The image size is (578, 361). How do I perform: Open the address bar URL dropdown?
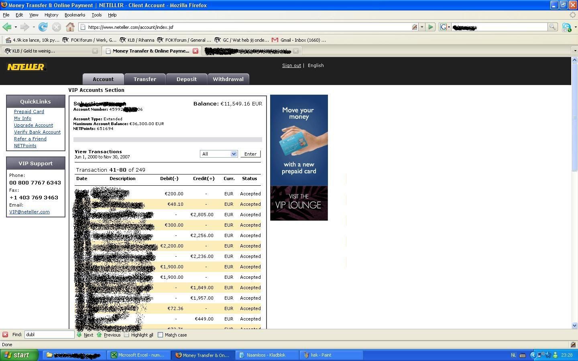422,27
